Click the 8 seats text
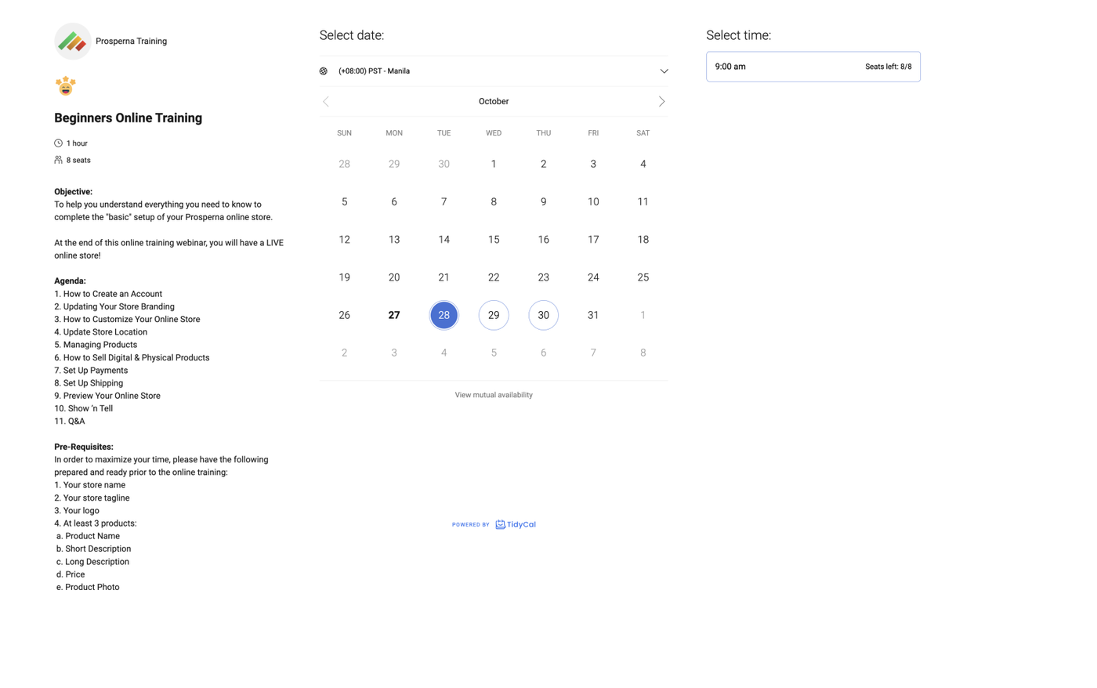1097x688 pixels. (x=78, y=160)
